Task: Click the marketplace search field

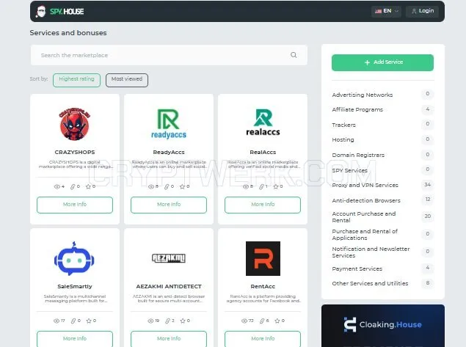Action: (x=169, y=55)
